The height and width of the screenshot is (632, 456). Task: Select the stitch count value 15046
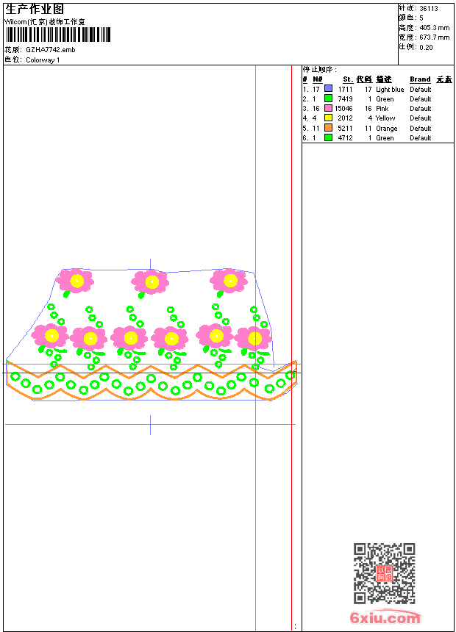(343, 109)
